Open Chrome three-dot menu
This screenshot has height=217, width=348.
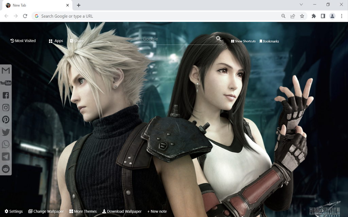[x=342, y=16]
